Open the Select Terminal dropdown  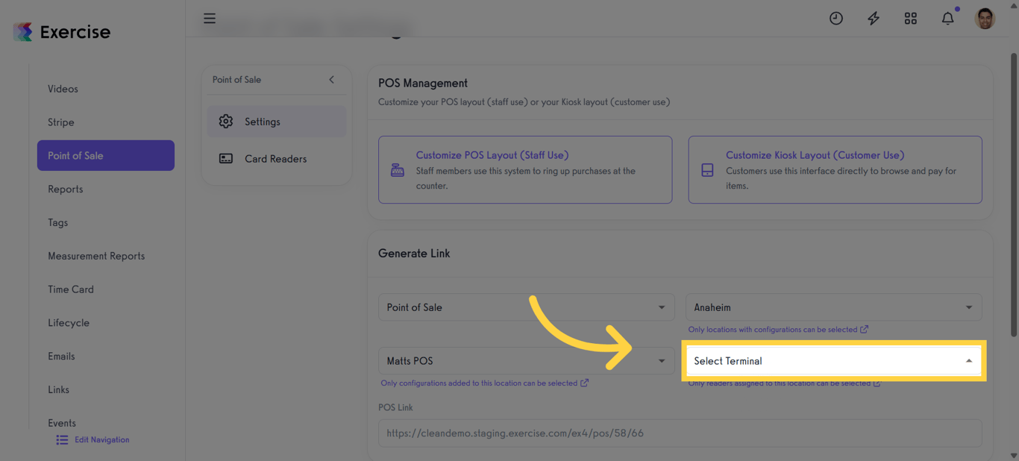click(x=833, y=361)
